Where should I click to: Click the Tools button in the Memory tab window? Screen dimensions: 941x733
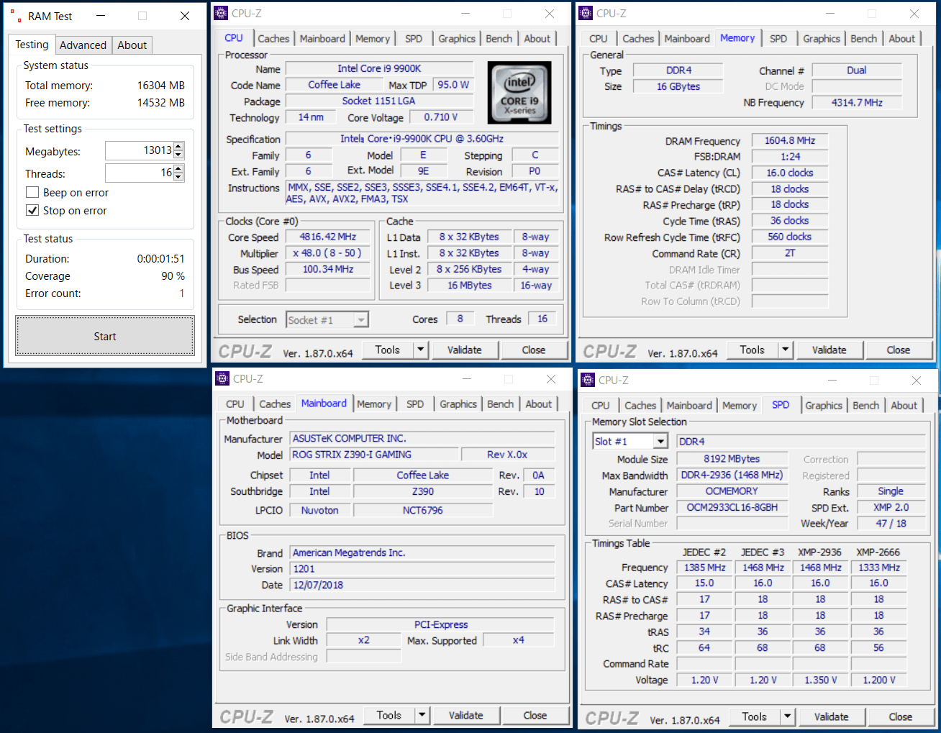click(752, 350)
